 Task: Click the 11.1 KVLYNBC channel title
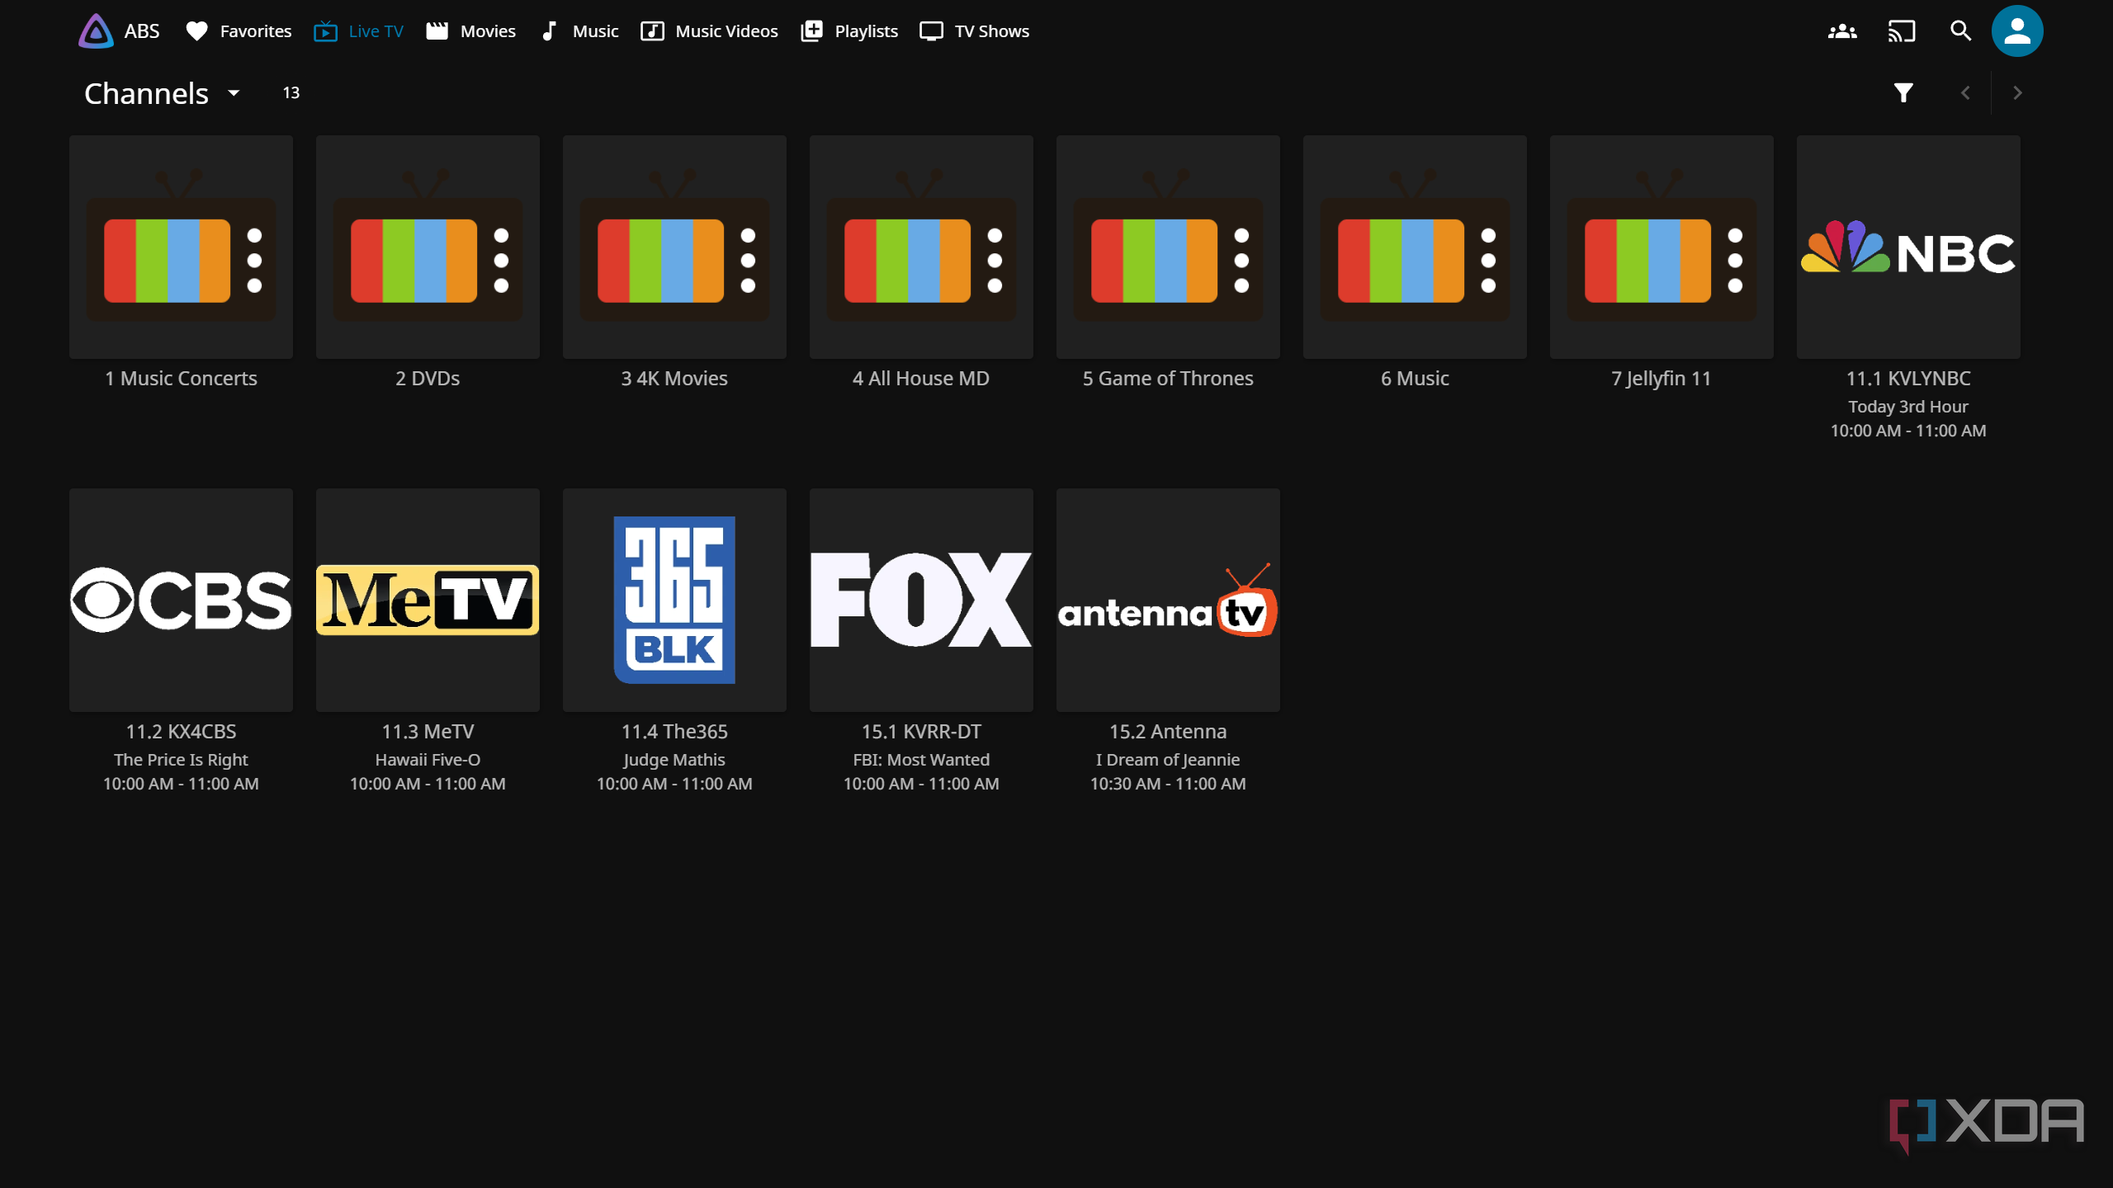pyautogui.click(x=1908, y=379)
